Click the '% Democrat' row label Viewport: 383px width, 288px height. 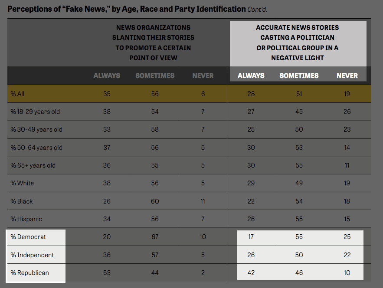28,237
